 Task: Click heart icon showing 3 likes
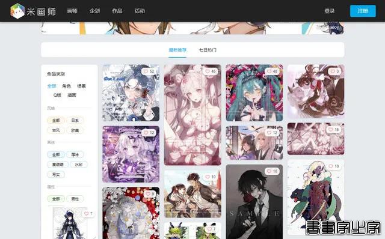[333, 71]
